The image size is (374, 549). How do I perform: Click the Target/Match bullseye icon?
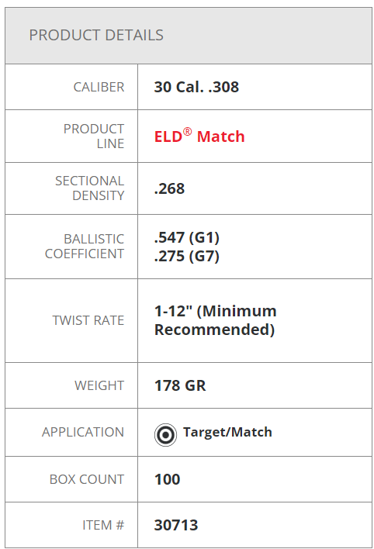(x=165, y=435)
